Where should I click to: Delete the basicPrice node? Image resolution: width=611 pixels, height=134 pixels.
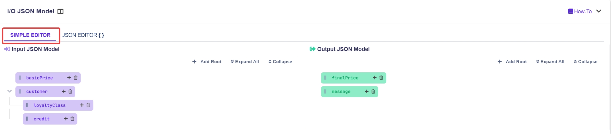pos(76,78)
